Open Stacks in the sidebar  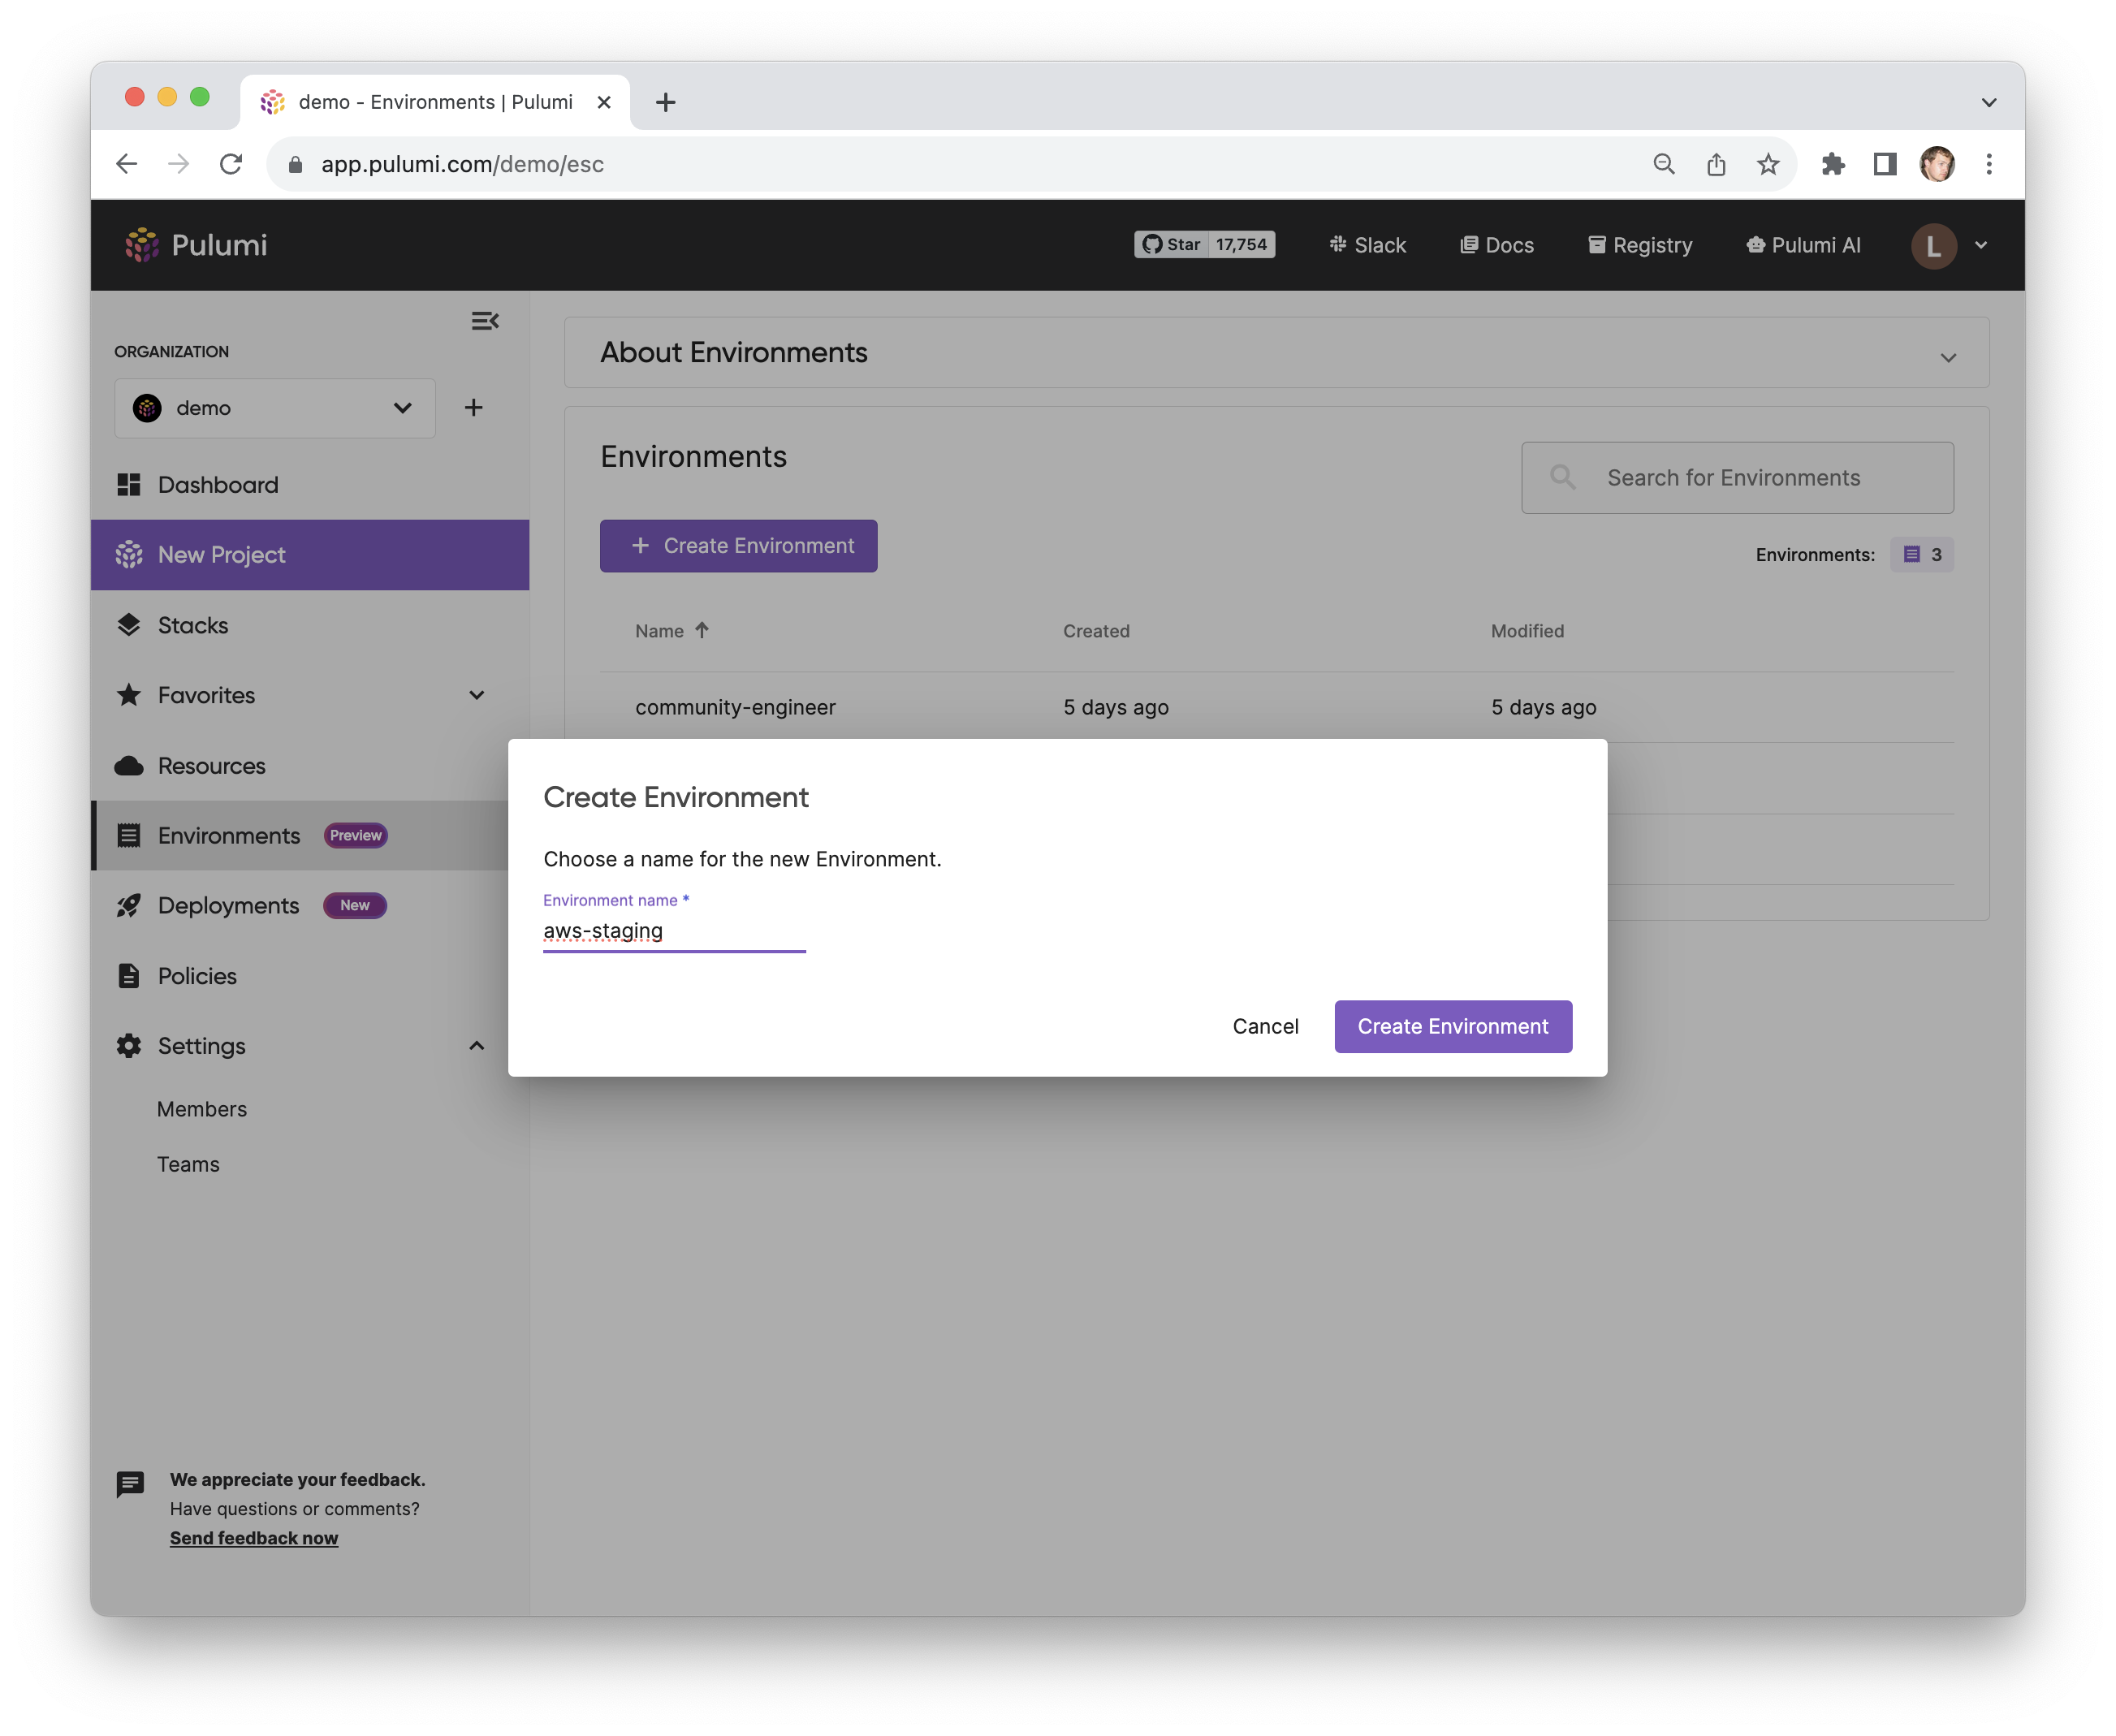310,625
